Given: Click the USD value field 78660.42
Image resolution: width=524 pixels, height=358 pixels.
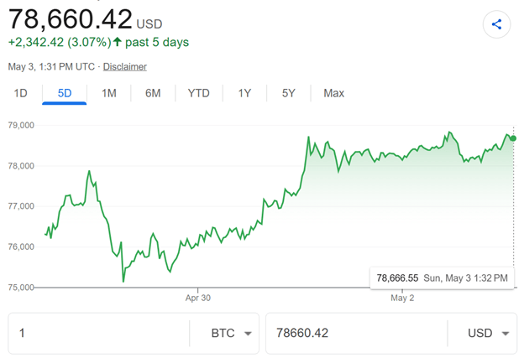Looking at the screenshot, I should point(357,334).
